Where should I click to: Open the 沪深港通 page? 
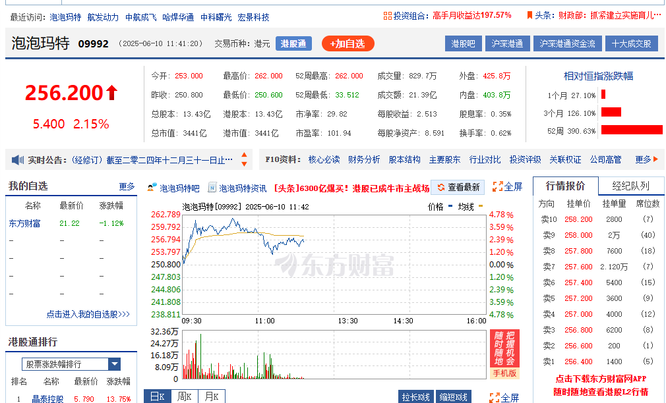click(x=507, y=43)
